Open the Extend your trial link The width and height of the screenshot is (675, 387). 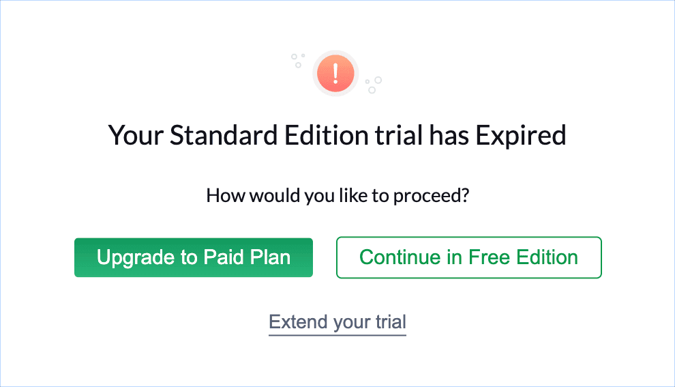(337, 321)
